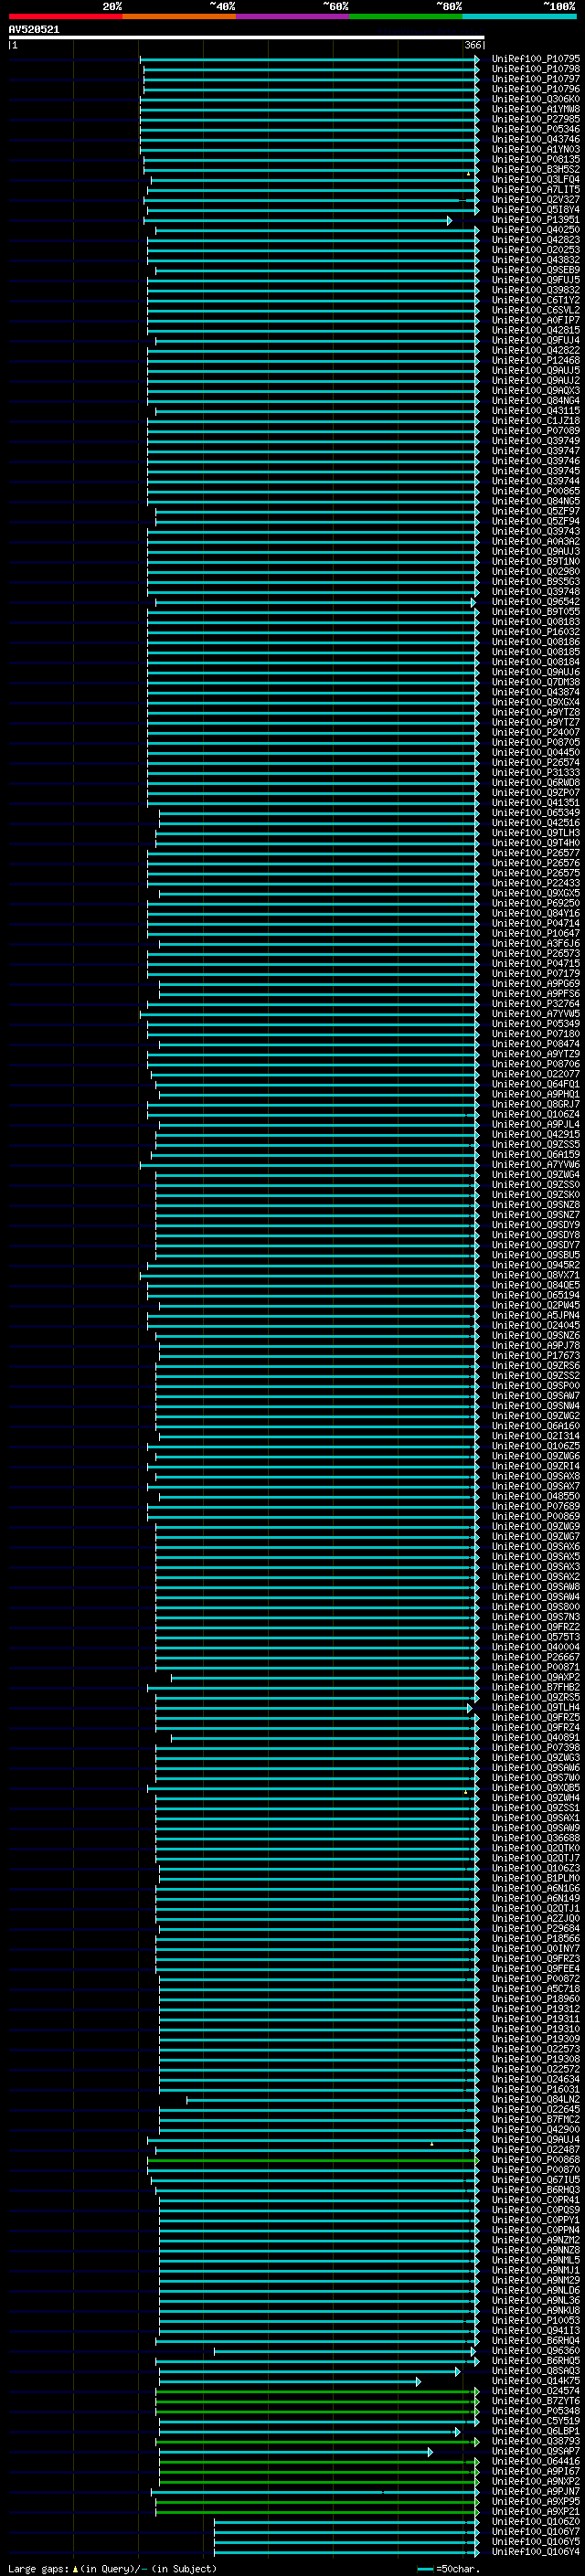585x2576 pixels.
Task: Select the UniRef100_P05349 label
Action: coord(535,1024)
